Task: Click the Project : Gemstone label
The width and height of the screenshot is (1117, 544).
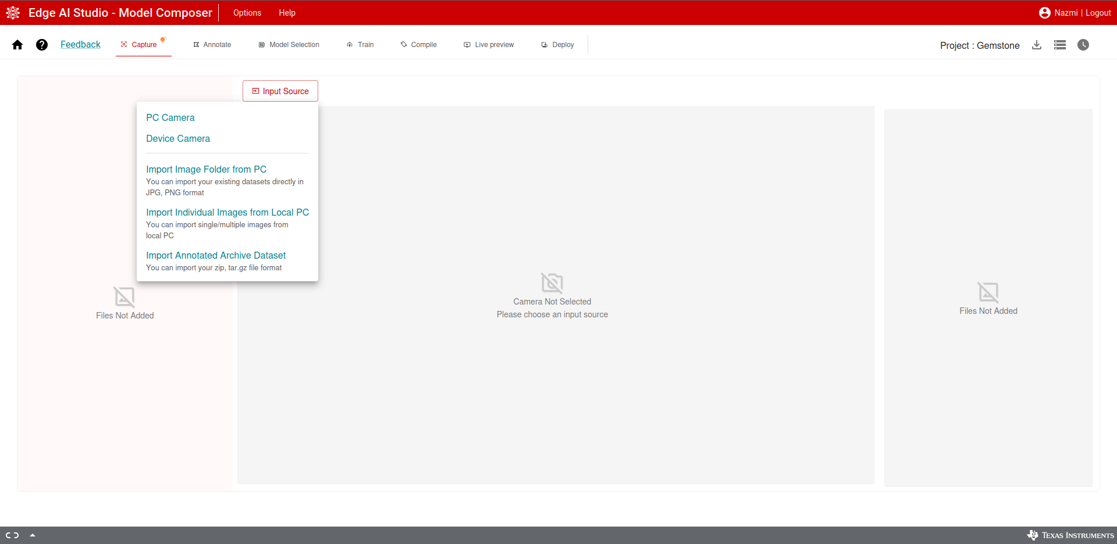Action: point(980,45)
